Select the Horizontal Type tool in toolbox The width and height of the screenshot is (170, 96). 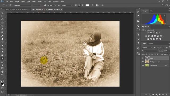pyautogui.click(x=2, y=59)
